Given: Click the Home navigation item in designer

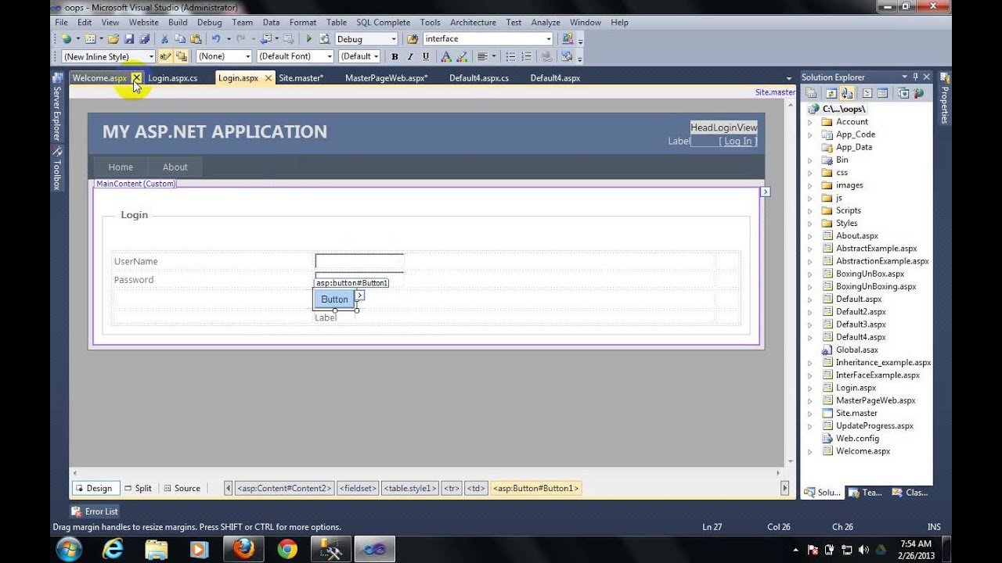Looking at the screenshot, I should pyautogui.click(x=121, y=167).
